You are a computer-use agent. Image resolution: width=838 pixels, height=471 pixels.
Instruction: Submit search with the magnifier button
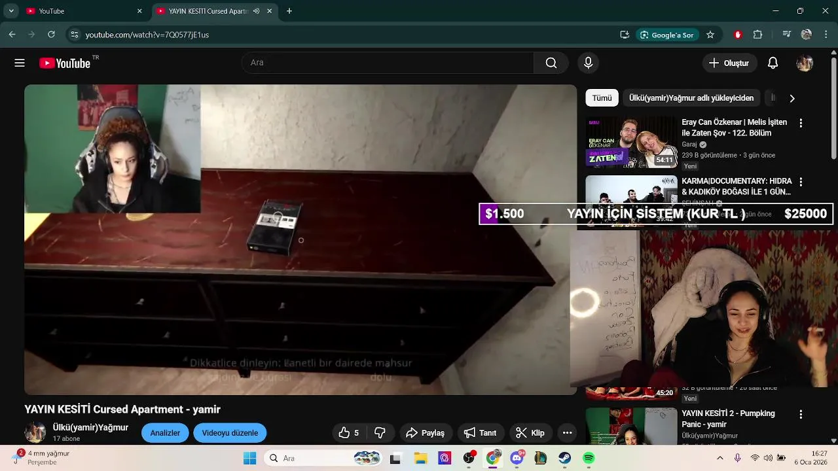(x=551, y=63)
